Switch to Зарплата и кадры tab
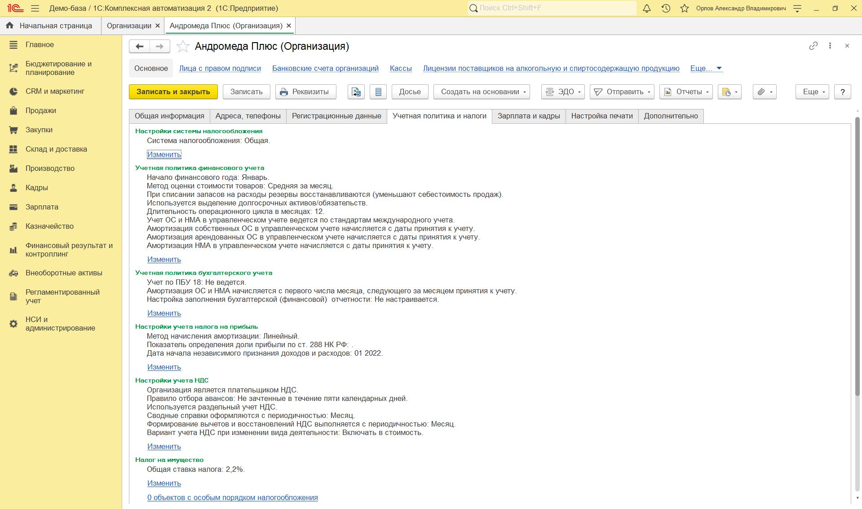The image size is (862, 509). click(528, 116)
